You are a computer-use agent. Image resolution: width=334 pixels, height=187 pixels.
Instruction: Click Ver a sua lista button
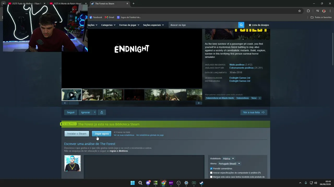tap(254, 112)
